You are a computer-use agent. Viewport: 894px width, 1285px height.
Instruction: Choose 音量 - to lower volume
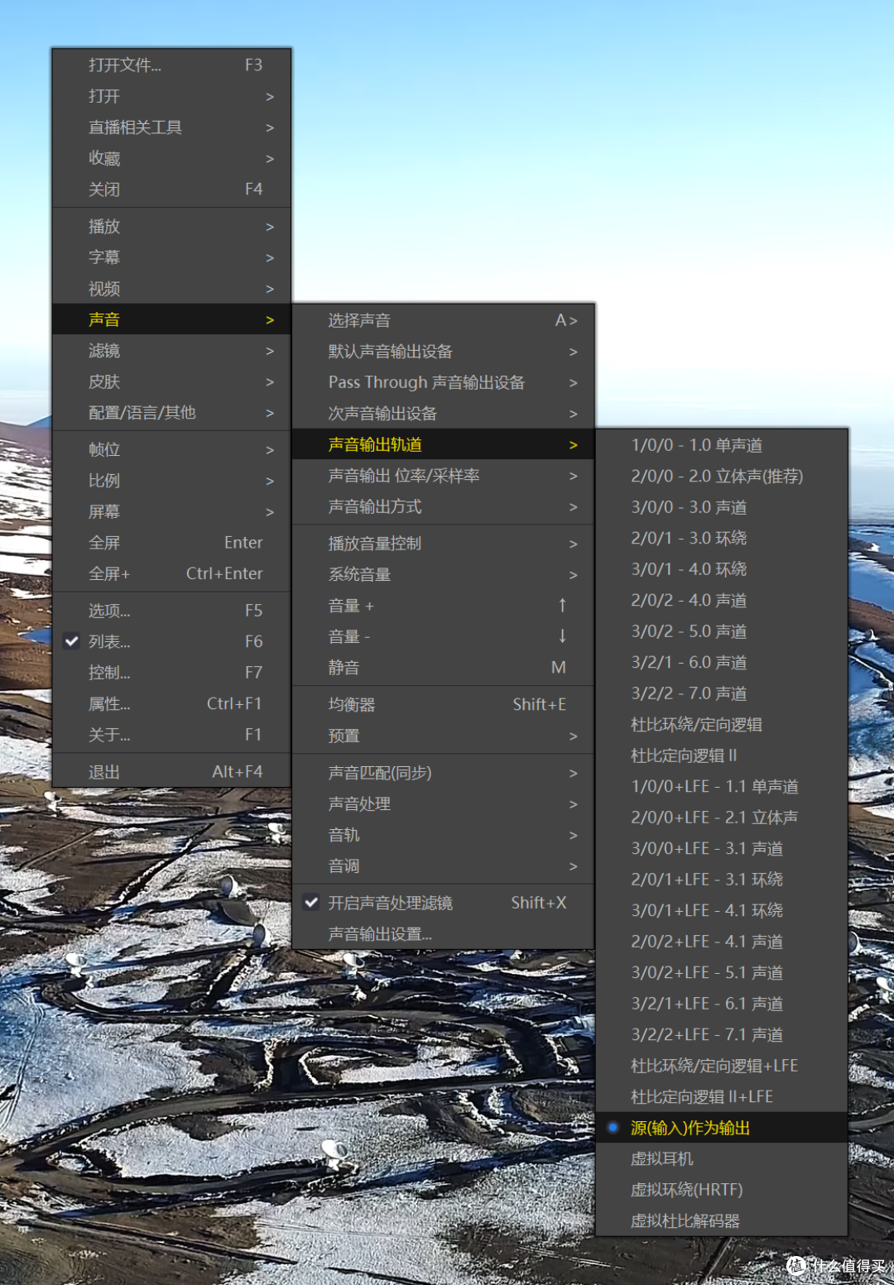pos(443,637)
